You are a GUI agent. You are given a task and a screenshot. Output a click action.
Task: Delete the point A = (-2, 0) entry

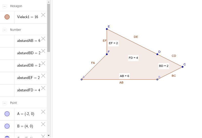click(x=43, y=112)
